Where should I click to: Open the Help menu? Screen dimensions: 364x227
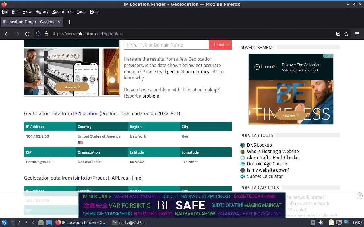94,12
